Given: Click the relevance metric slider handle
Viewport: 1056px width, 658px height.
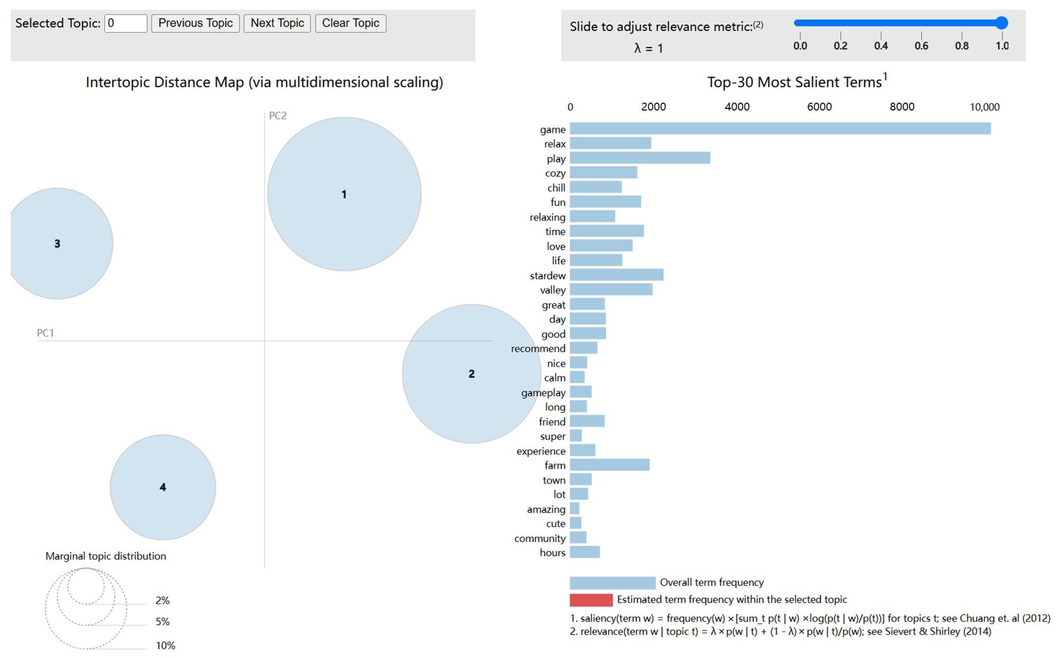Looking at the screenshot, I should tap(1002, 23).
